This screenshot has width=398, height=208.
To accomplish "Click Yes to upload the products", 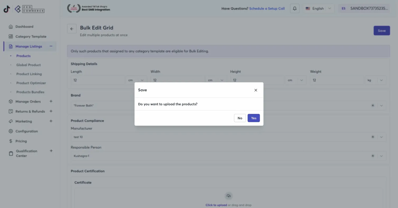I will click(253, 118).
